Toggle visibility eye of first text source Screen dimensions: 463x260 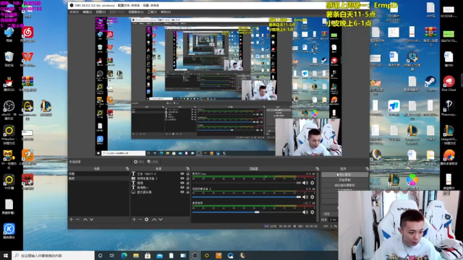pyautogui.click(x=182, y=174)
